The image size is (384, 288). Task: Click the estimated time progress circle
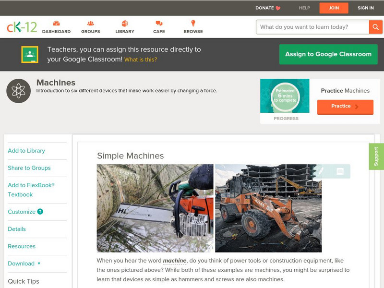[285, 96]
